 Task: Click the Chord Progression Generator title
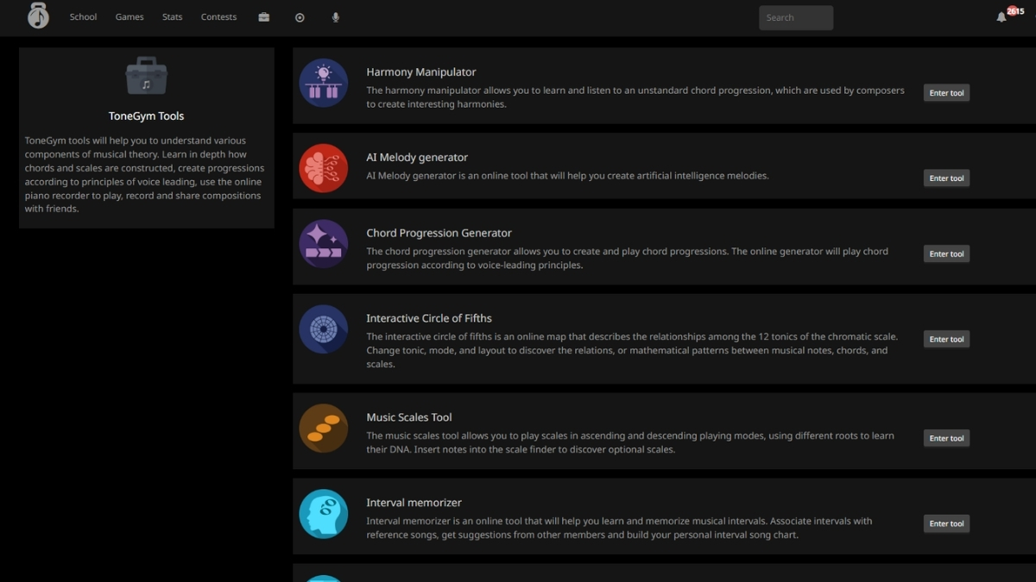pyautogui.click(x=439, y=234)
